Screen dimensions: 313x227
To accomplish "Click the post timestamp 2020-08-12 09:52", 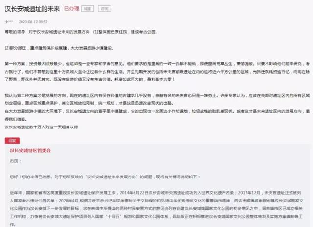I will (x=33, y=22).
